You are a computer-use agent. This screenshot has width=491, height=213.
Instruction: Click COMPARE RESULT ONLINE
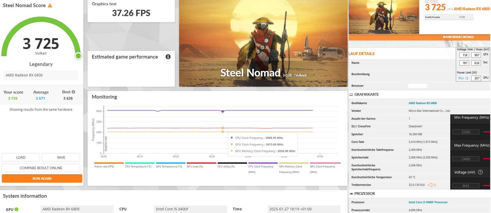tap(41, 168)
